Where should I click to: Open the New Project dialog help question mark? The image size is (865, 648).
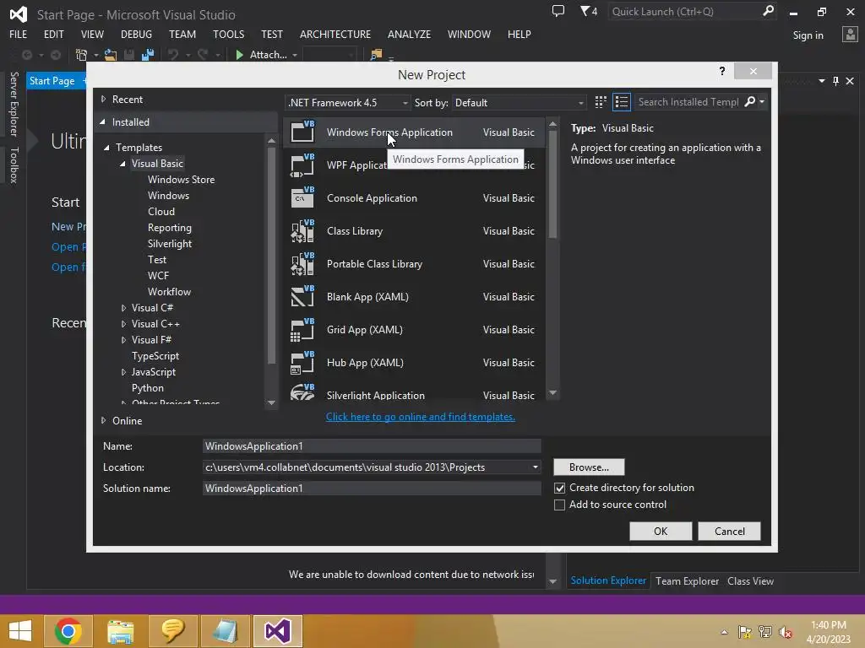722,71
